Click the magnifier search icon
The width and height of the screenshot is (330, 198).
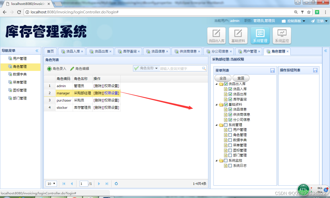click(x=204, y=68)
